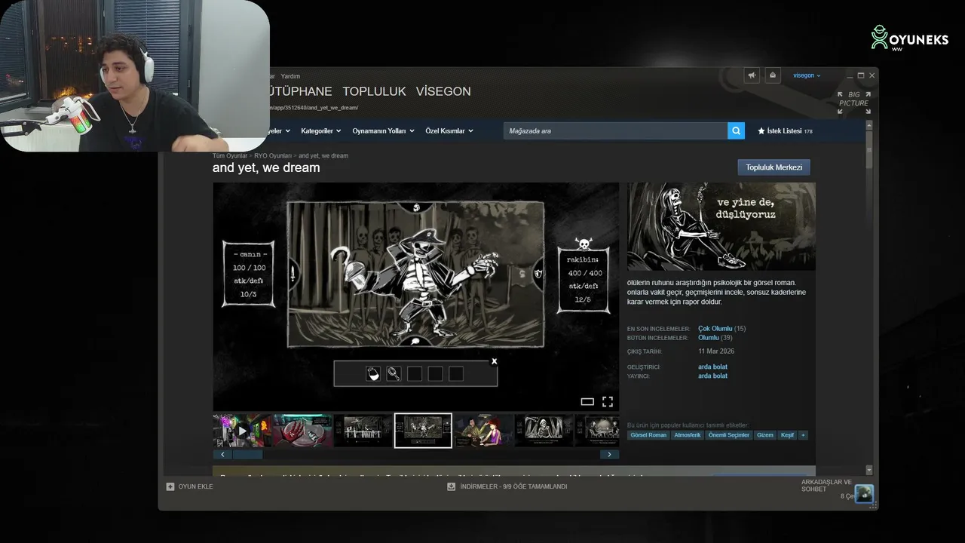Select the Atmosferik tag
This screenshot has width=965, height=543.
pyautogui.click(x=688, y=435)
